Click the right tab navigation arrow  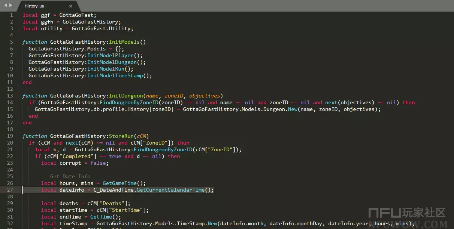click(x=11, y=5)
